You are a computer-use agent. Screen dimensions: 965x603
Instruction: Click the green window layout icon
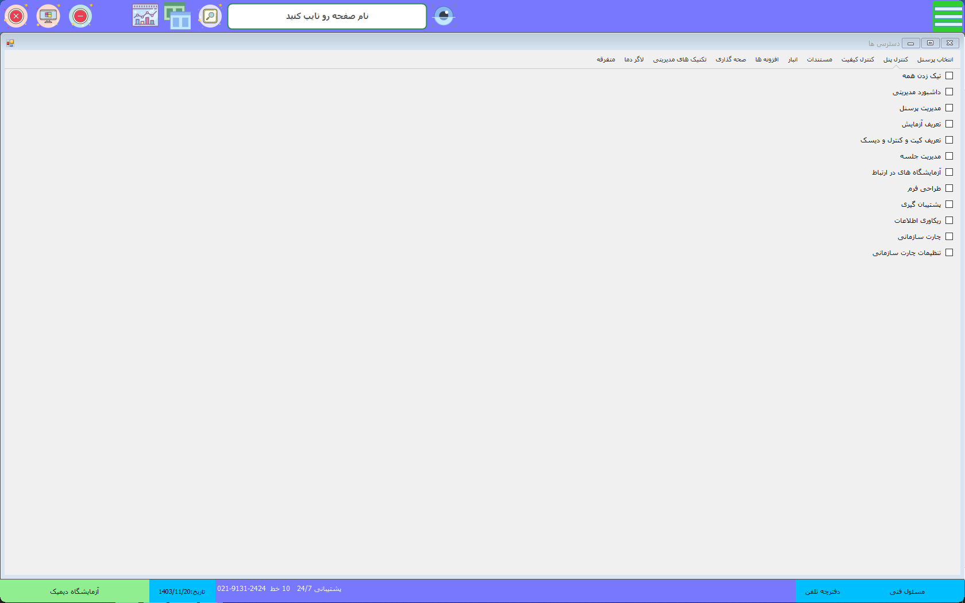(177, 16)
